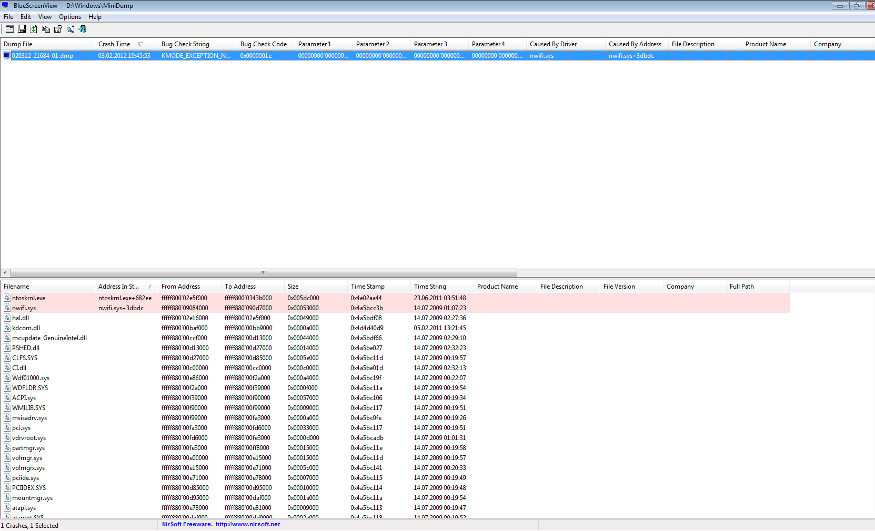Viewport: 875px width, 531px height.
Task: Open the Help menu
Action: tap(95, 17)
